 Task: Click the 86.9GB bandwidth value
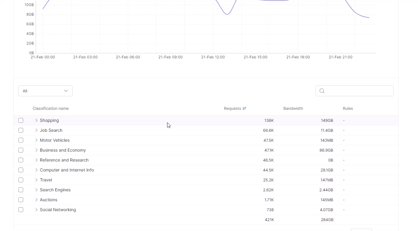point(326,150)
